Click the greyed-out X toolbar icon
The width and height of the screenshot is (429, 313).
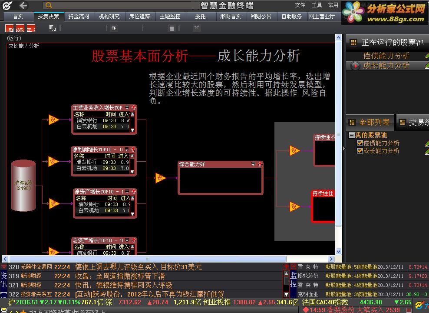click(196, 28)
